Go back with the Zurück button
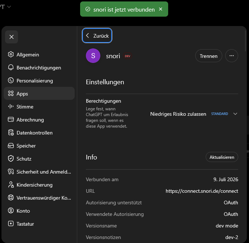Image resolution: width=249 pixels, height=243 pixels. click(97, 35)
